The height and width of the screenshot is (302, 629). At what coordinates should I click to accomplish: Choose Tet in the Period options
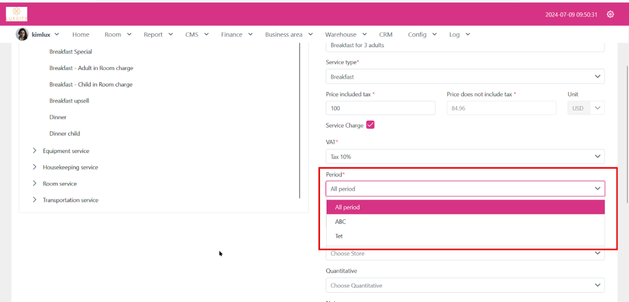(x=339, y=236)
